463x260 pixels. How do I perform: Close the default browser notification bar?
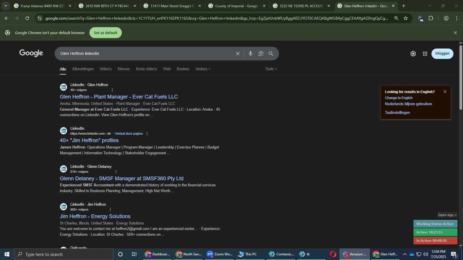tap(455, 33)
